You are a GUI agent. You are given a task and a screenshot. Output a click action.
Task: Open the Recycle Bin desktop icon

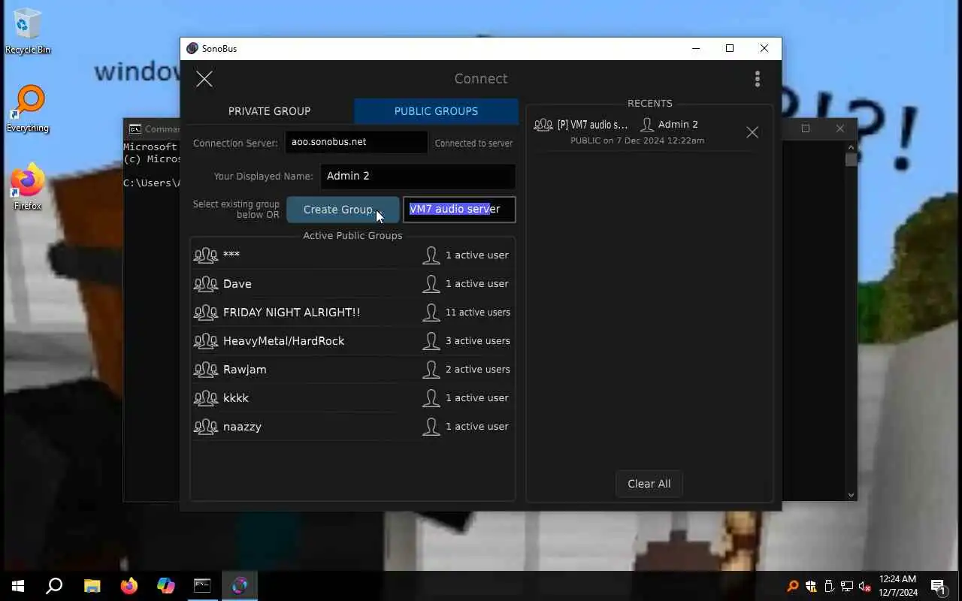[28, 32]
